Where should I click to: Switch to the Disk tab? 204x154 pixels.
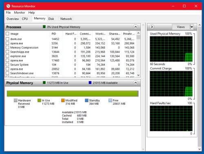coord(51,19)
